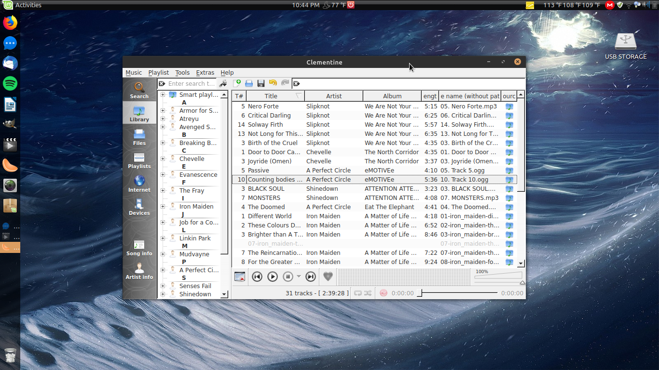The width and height of the screenshot is (659, 370).
Task: Click the save playlist floppy icon
Action: 261,83
